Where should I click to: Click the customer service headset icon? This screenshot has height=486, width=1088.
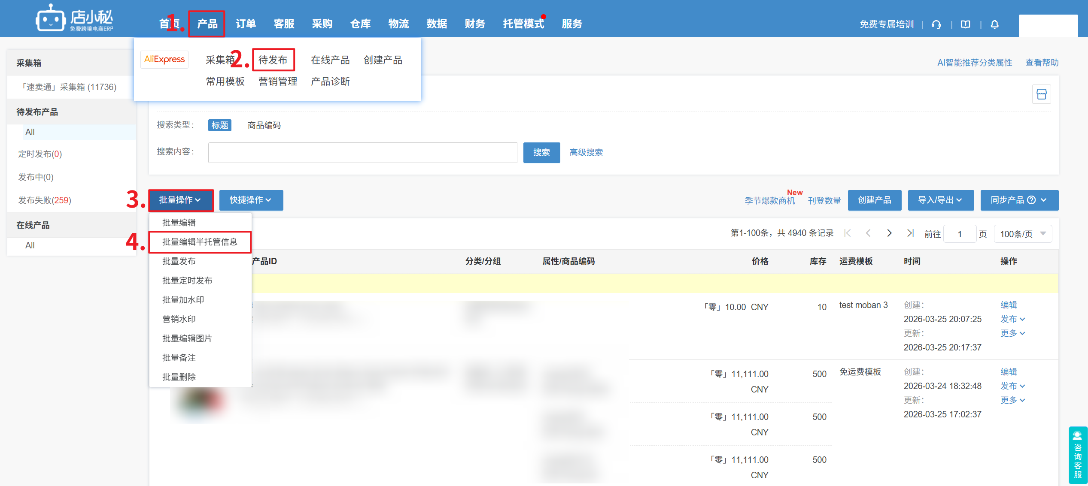(x=936, y=24)
